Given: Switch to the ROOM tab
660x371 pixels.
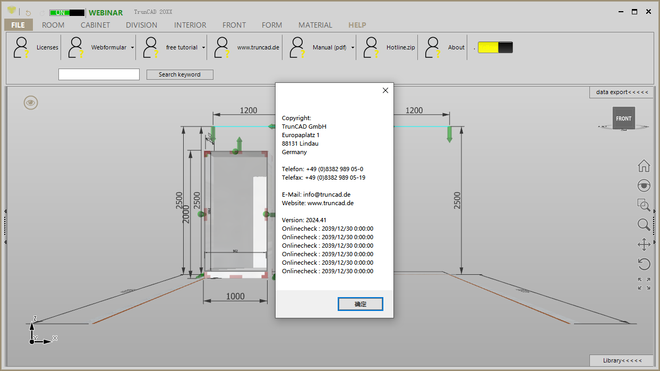Looking at the screenshot, I should pyautogui.click(x=53, y=25).
